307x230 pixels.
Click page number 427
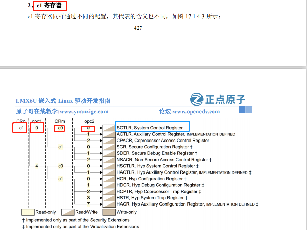click(x=138, y=28)
